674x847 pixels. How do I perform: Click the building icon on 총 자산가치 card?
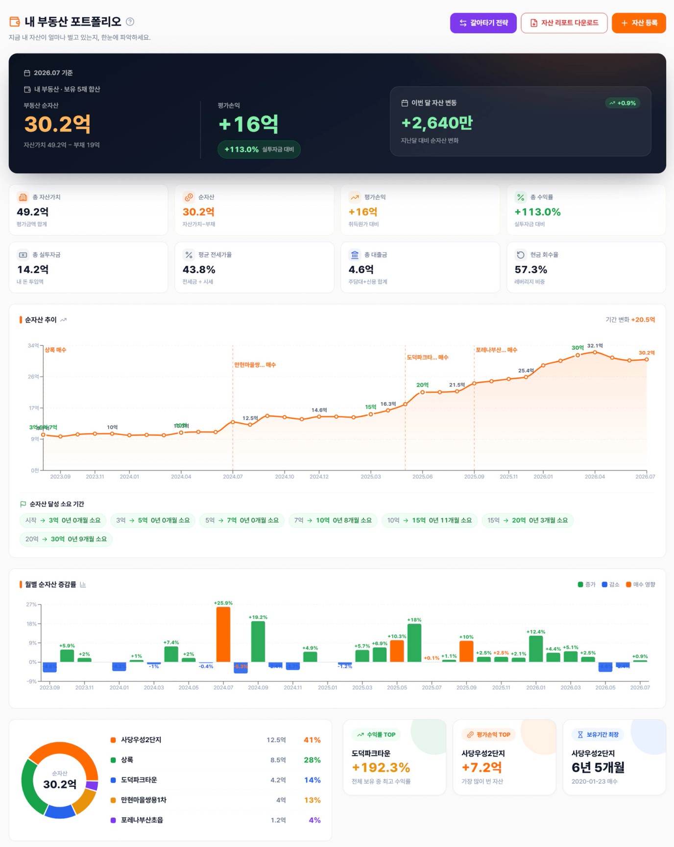(23, 197)
